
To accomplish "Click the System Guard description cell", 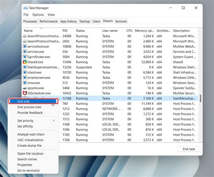I will (x=184, y=57).
